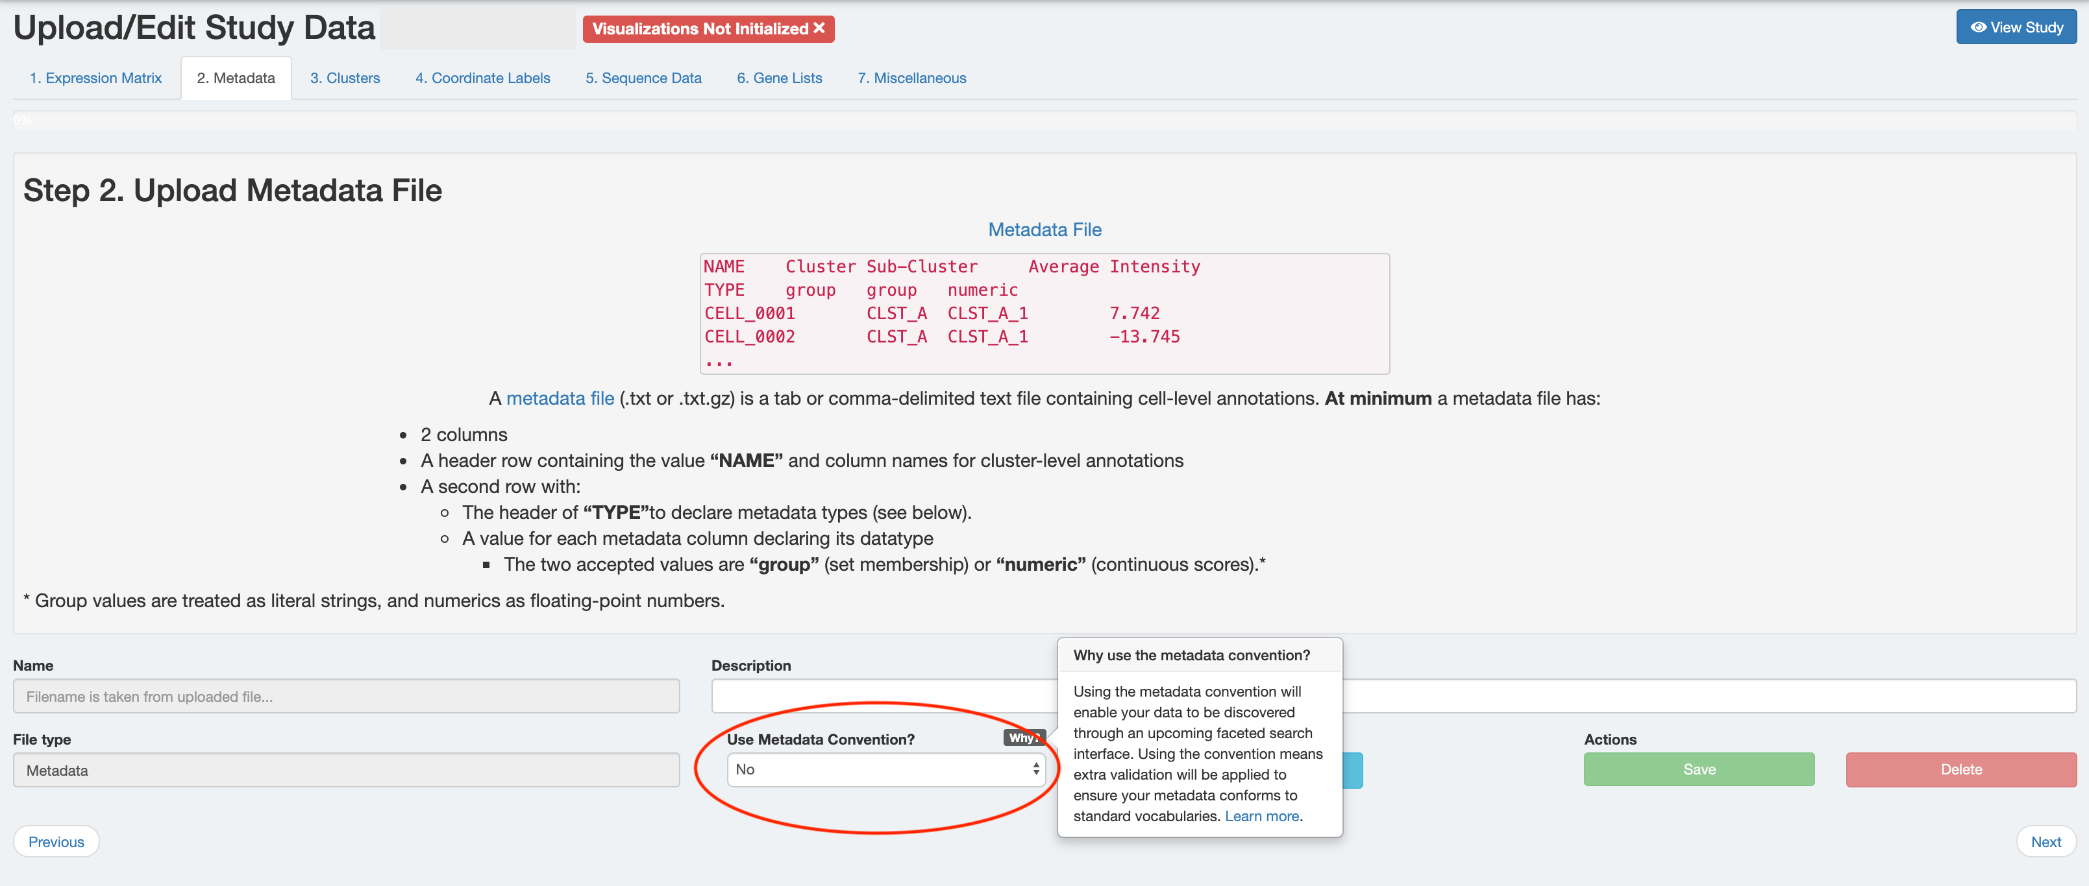Select the Coordinate Labels tab

tap(482, 78)
